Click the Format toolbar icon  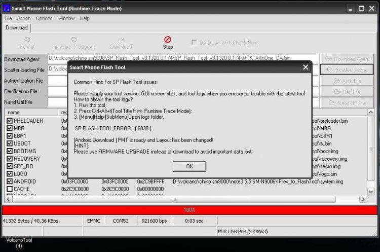coord(27,43)
